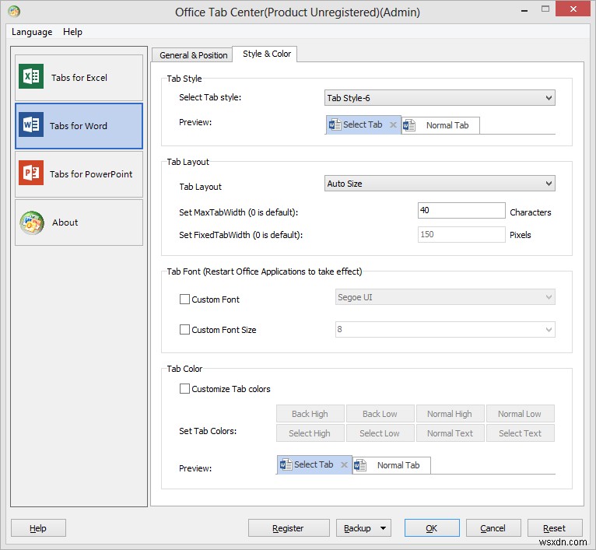The image size is (596, 550).
Task: Click the Back High color button
Action: (x=310, y=414)
